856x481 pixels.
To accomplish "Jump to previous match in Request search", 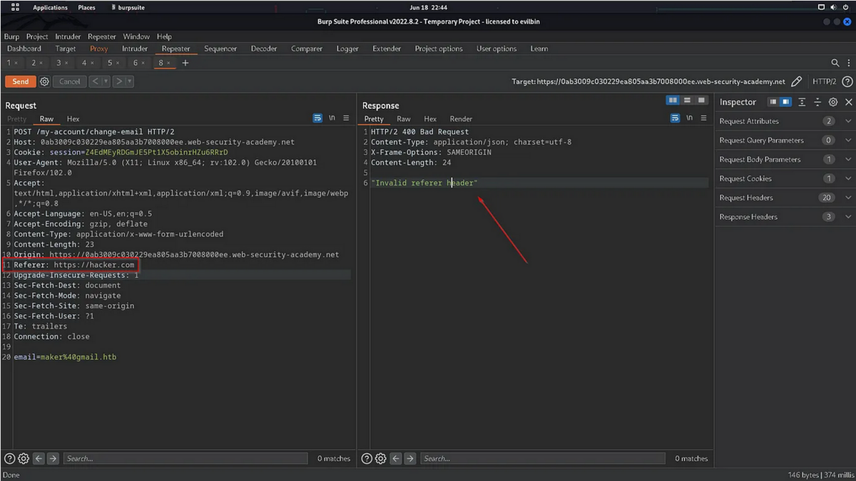I will [x=39, y=459].
